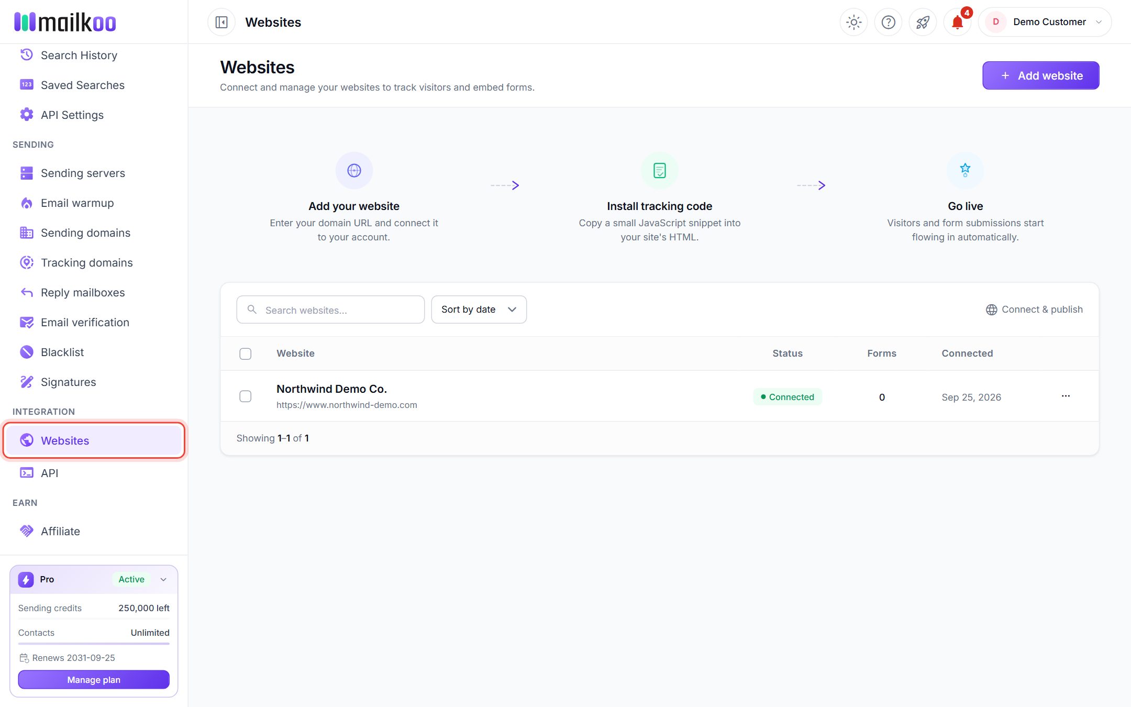Viewport: 1131px width, 707px height.
Task: Open the Northwind Demo Co. website name
Action: (x=331, y=389)
